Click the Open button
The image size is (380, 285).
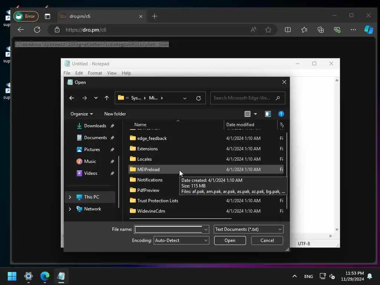230,240
